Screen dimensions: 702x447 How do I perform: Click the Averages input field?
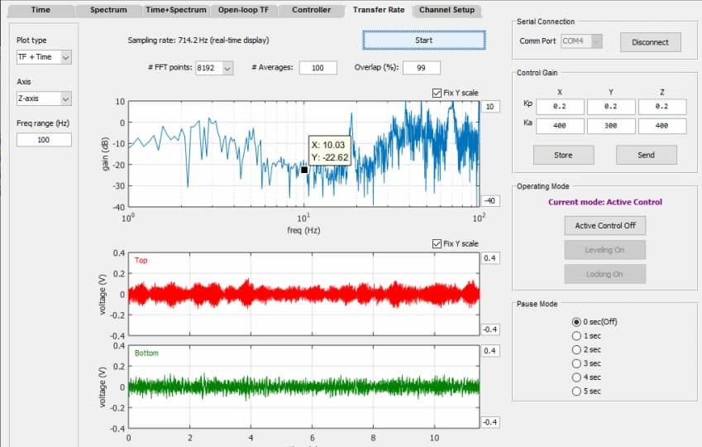pyautogui.click(x=318, y=68)
